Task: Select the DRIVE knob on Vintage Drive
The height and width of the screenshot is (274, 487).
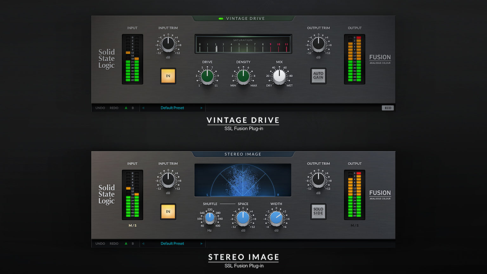Action: pyautogui.click(x=207, y=77)
